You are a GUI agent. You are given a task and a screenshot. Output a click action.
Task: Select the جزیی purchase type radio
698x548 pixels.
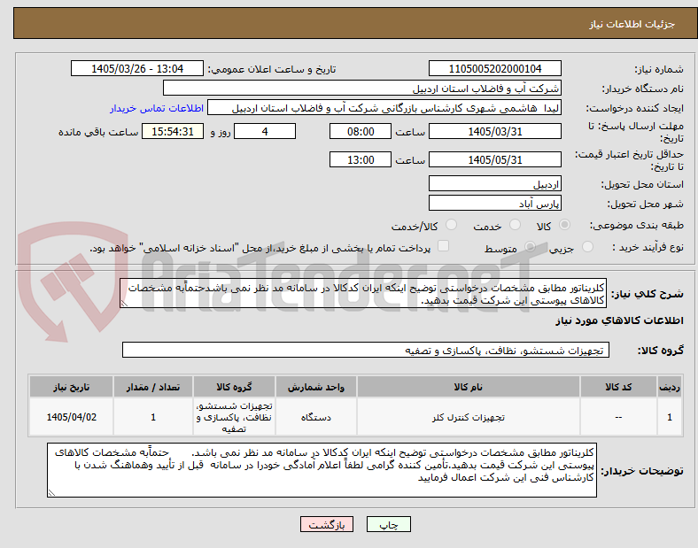[587, 247]
